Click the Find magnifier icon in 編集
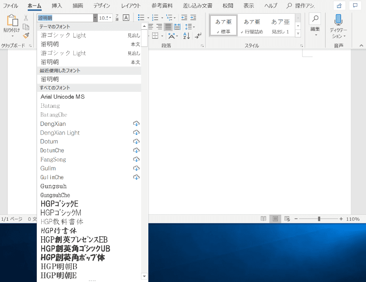This screenshot has height=282, width=366. click(x=315, y=19)
